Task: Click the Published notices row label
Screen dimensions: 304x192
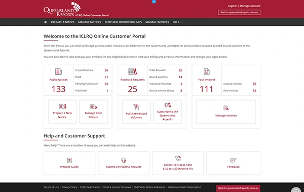Action: tap(81, 90)
